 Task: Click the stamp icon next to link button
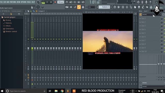tap(83, 7)
